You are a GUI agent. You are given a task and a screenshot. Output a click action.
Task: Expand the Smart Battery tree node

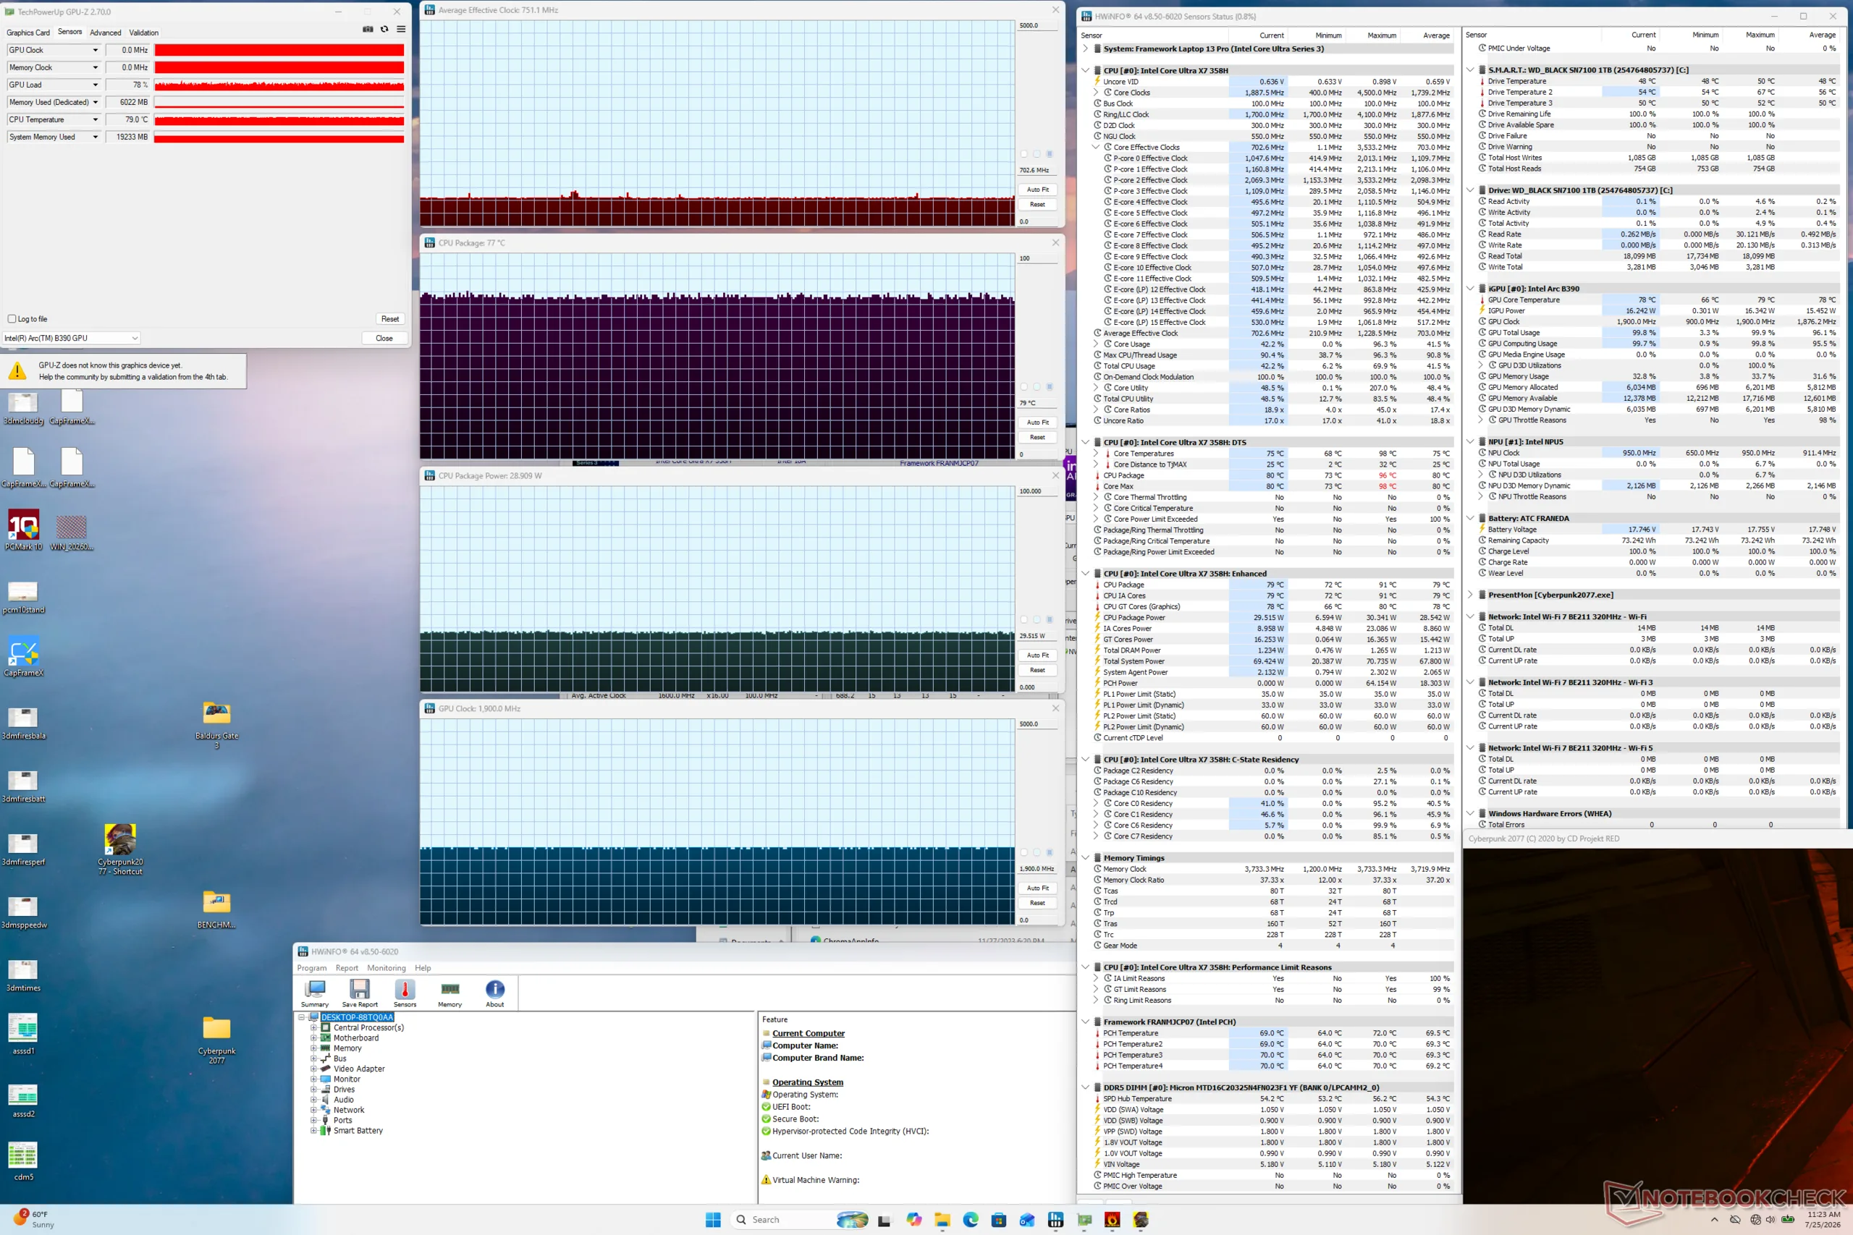point(313,1130)
